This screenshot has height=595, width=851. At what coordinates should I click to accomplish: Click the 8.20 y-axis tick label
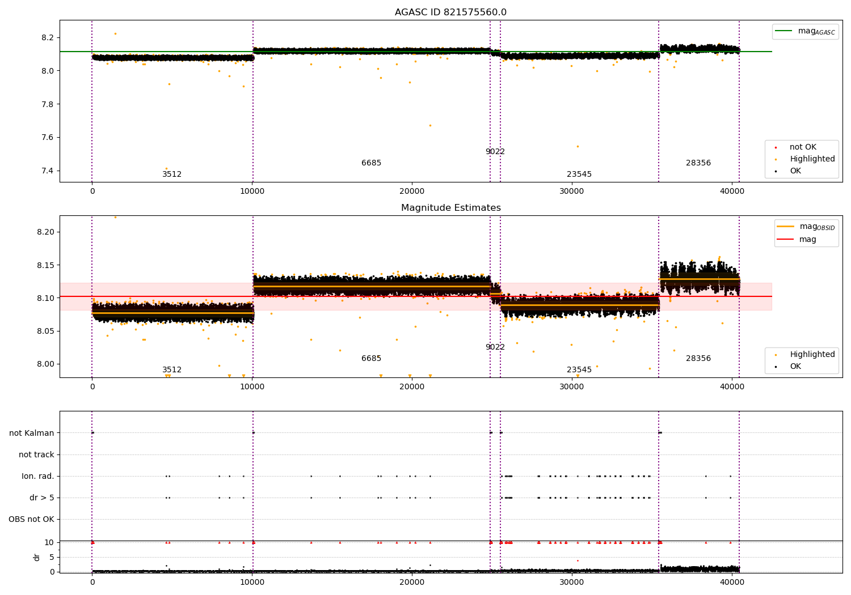pos(45,232)
